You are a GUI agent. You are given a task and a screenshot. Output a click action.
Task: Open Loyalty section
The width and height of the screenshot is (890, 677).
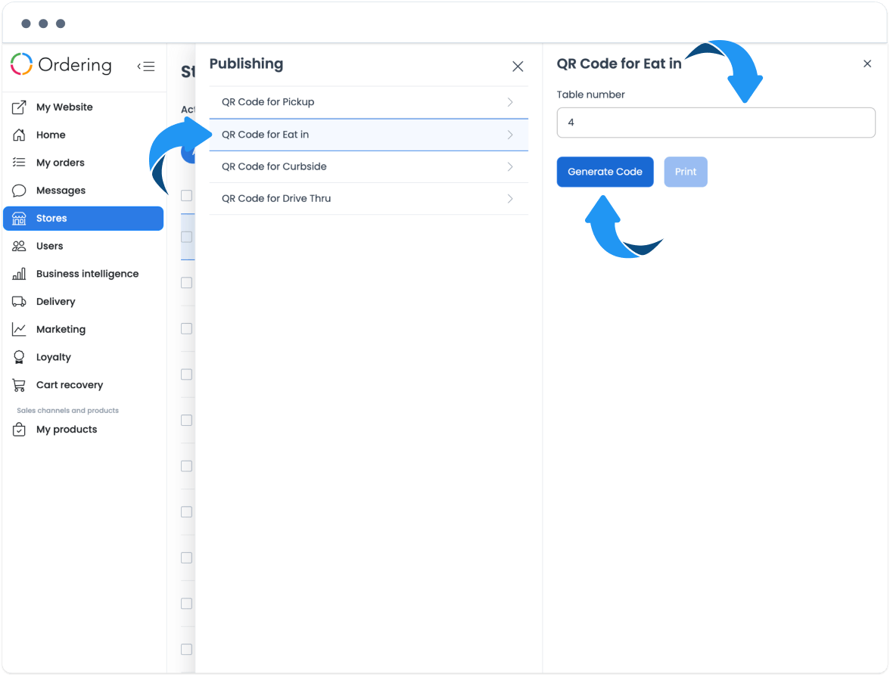(x=83, y=357)
